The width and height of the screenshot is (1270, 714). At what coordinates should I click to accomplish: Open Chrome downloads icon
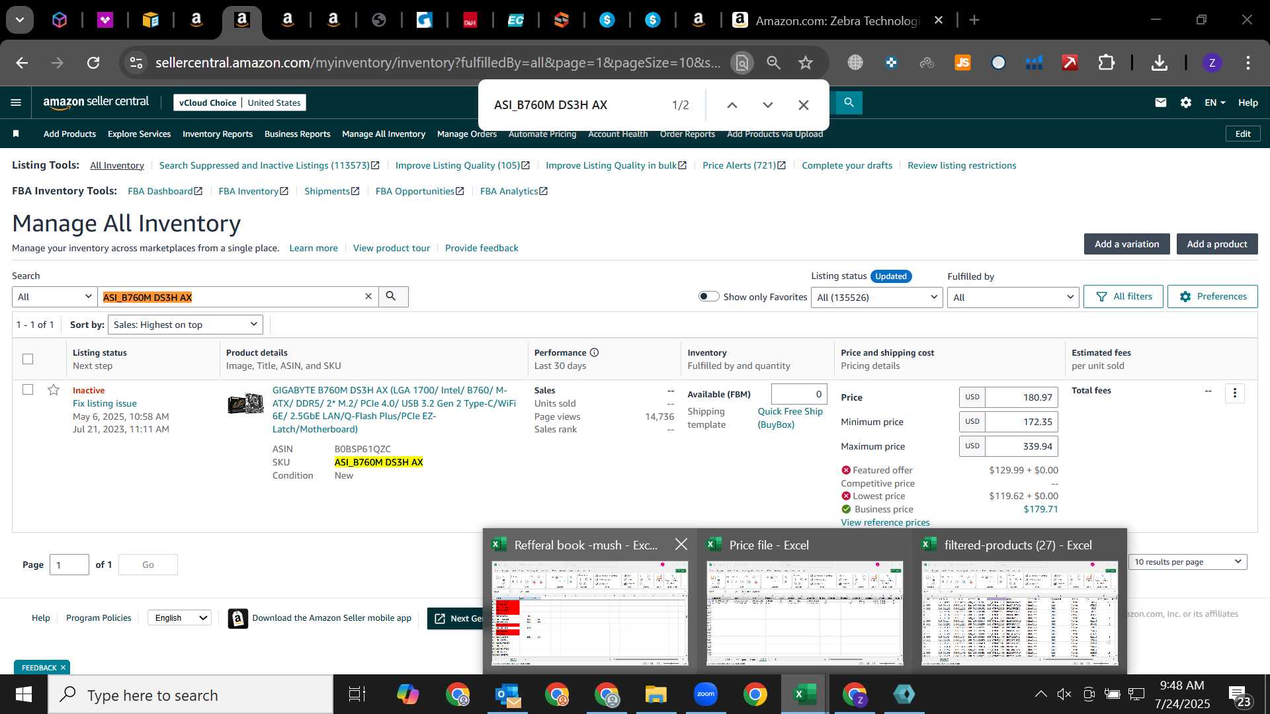coord(1159,63)
